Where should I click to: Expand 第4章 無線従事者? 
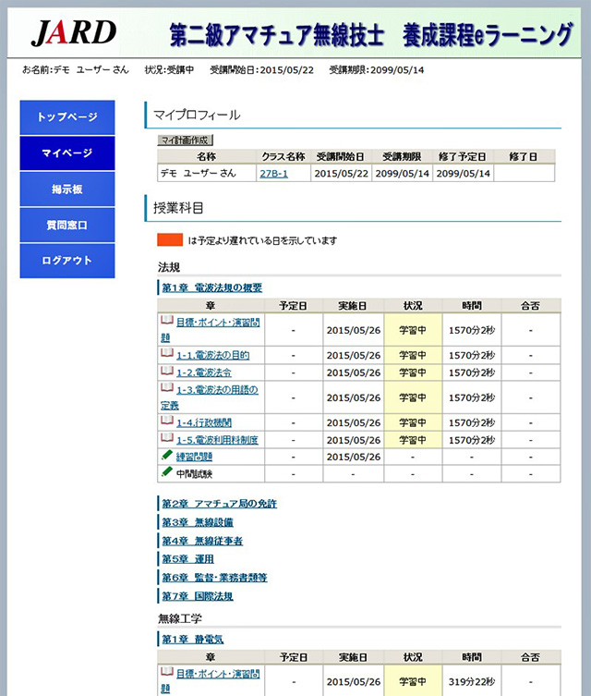click(202, 541)
